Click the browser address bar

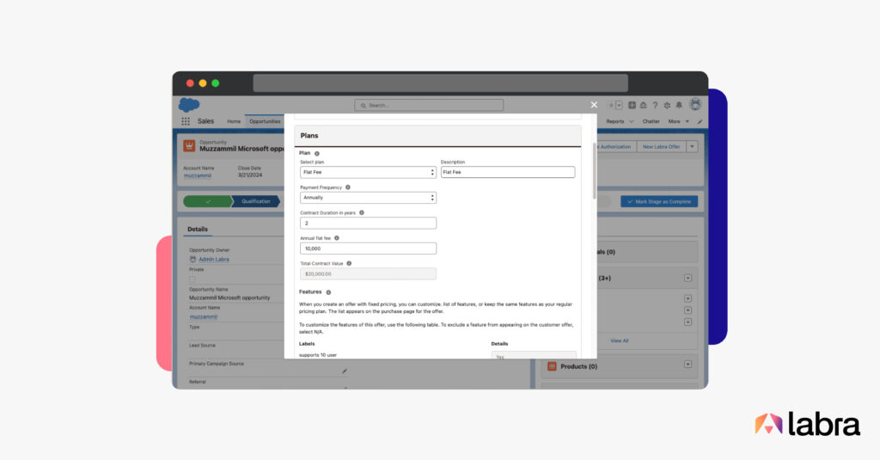tap(441, 83)
